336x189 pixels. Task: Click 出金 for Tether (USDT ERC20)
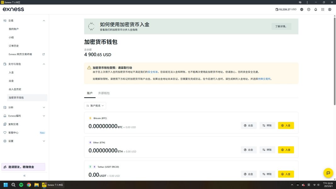coord(248,174)
